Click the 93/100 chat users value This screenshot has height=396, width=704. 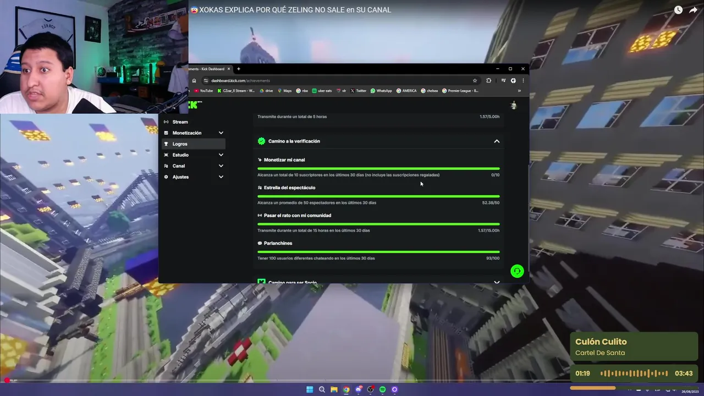[493, 258]
